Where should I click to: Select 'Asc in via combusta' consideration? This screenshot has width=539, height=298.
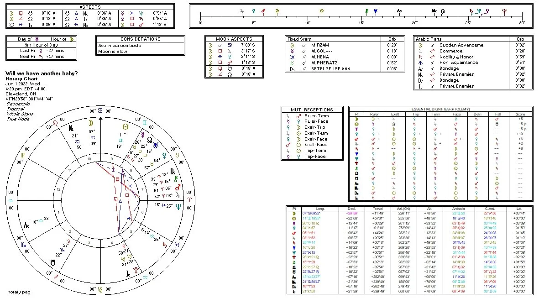(x=120, y=45)
